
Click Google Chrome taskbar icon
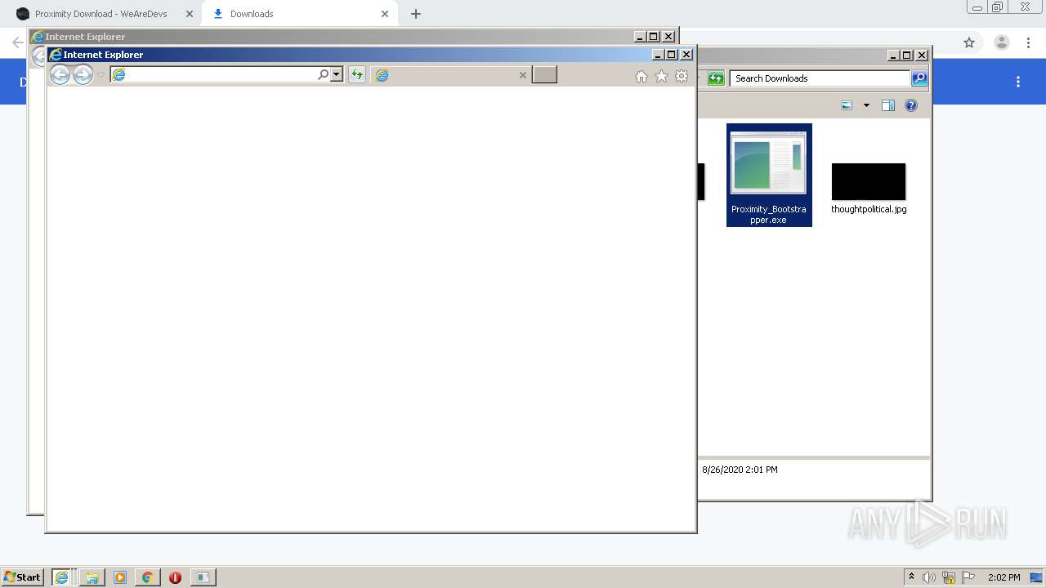[147, 577]
